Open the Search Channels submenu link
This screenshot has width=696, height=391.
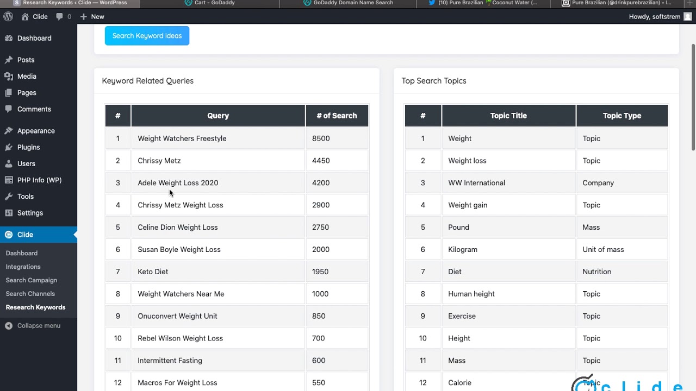pyautogui.click(x=30, y=294)
